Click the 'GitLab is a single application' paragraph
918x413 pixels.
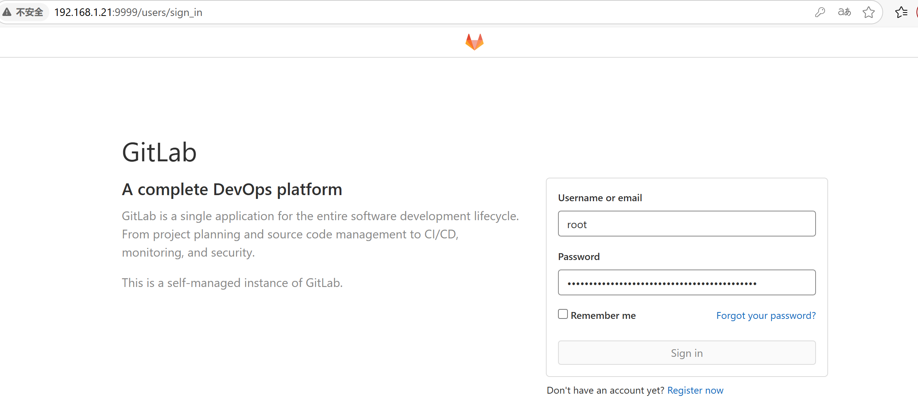point(320,234)
